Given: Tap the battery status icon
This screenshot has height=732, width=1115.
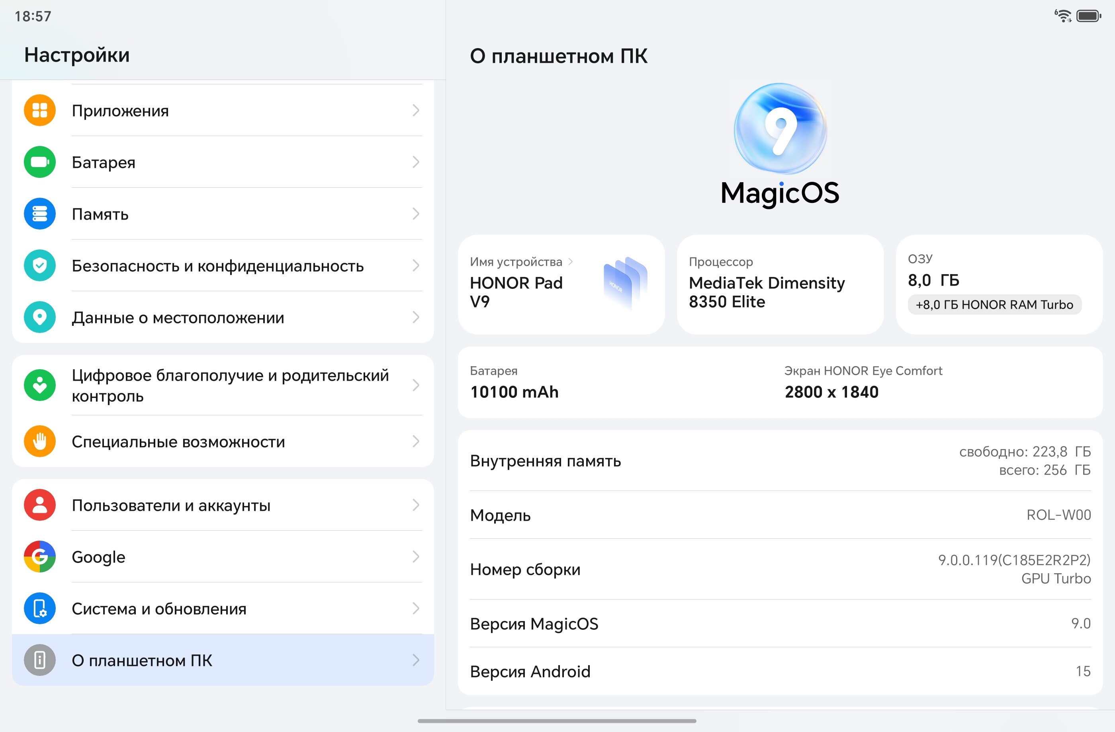Looking at the screenshot, I should [x=1089, y=16].
